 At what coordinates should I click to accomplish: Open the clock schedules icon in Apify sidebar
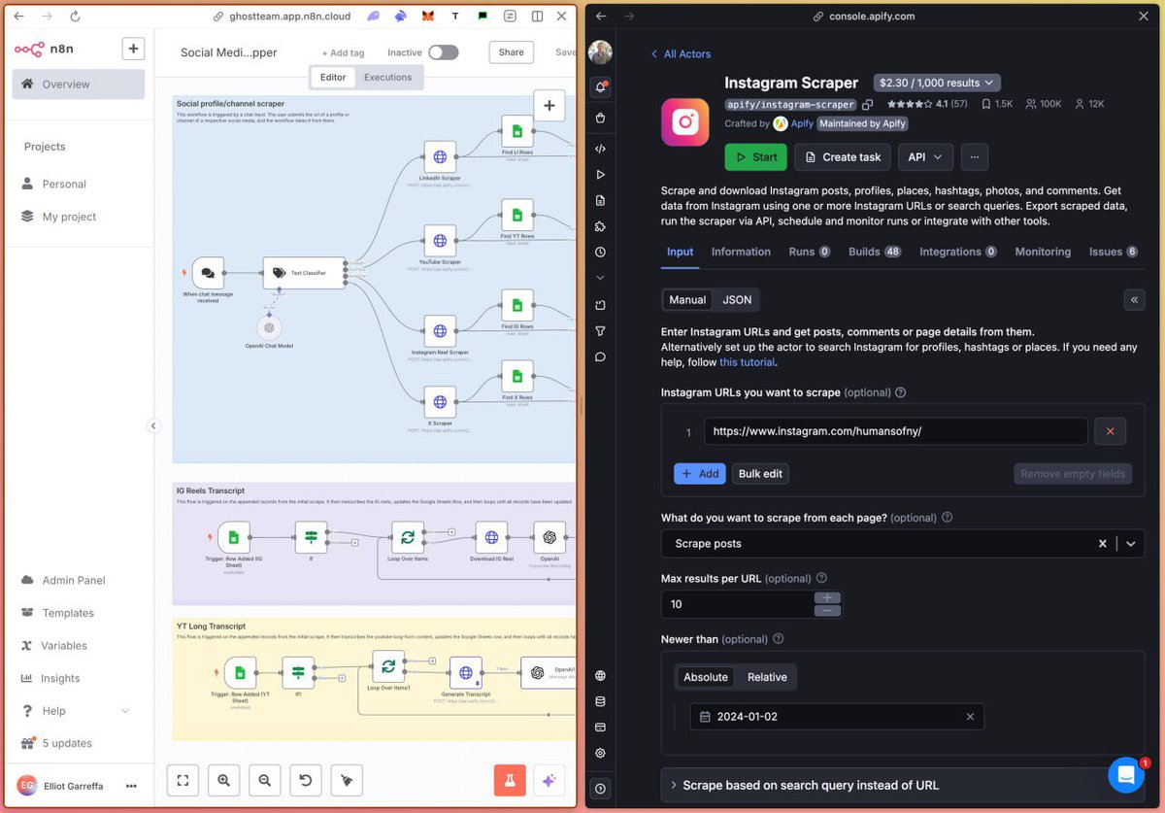(x=601, y=253)
